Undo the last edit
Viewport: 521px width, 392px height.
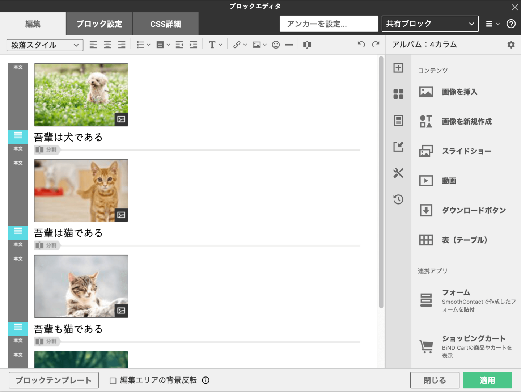361,44
